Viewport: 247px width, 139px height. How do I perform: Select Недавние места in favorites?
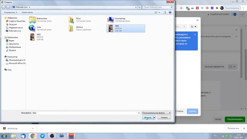pyautogui.click(x=16, y=27)
